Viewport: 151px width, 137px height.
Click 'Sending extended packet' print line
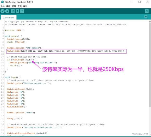(x=34, y=127)
